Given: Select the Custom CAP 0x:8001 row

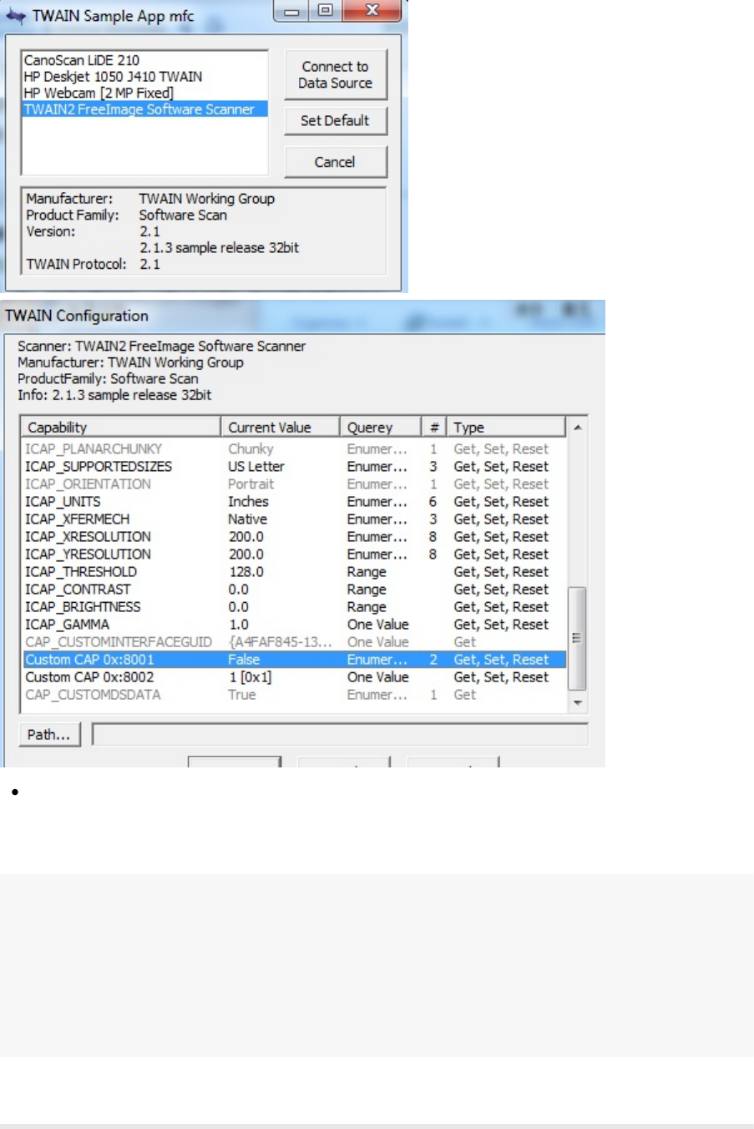Looking at the screenshot, I should click(x=294, y=660).
